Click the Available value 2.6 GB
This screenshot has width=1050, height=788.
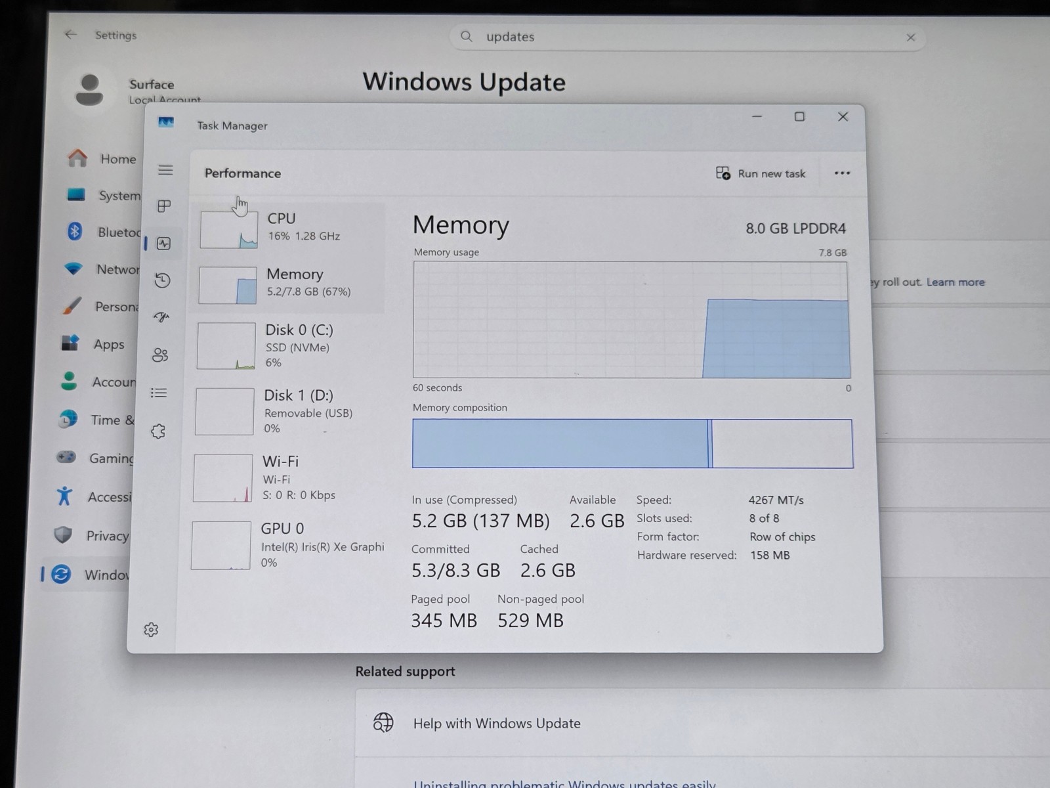[x=597, y=521]
